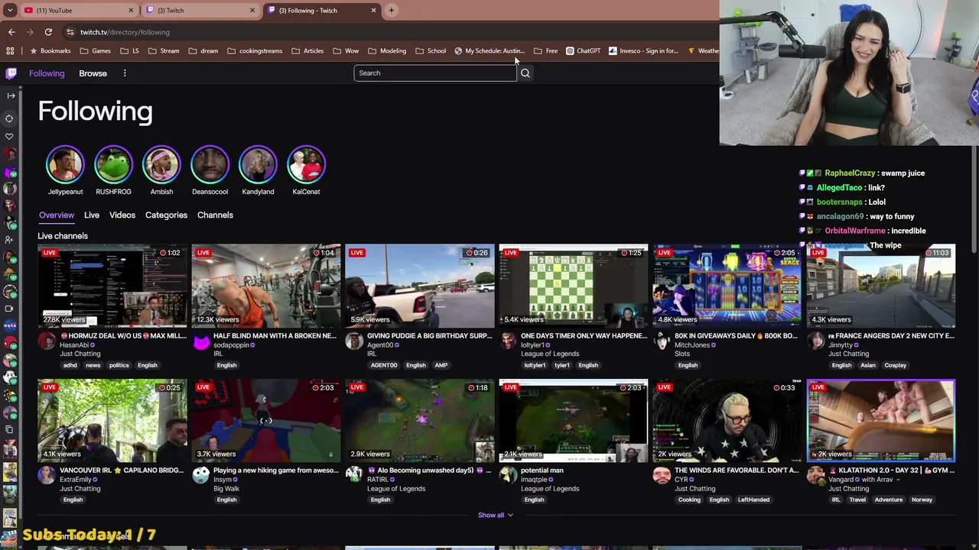This screenshot has width=979, height=550.
Task: Click the Twitch logo home icon
Action: [x=11, y=73]
